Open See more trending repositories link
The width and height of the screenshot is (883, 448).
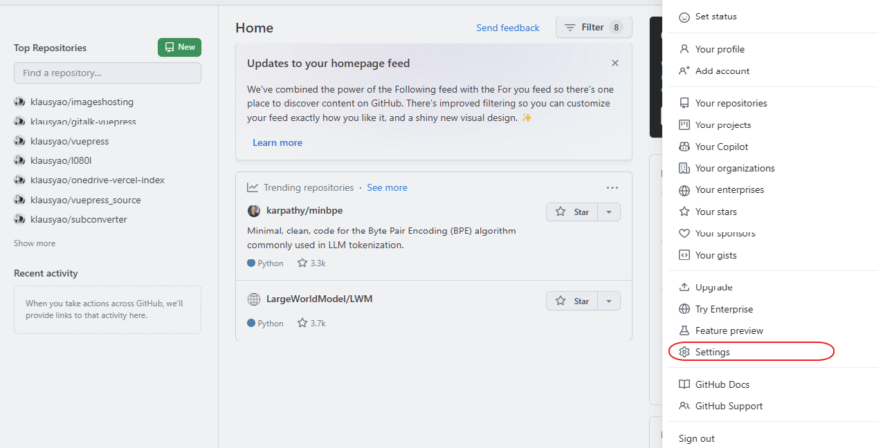387,187
